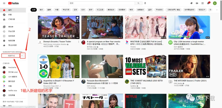Open Watch later in sidebar
Viewport: 222px width, 108px height.
pyautogui.click(x=13, y=41)
